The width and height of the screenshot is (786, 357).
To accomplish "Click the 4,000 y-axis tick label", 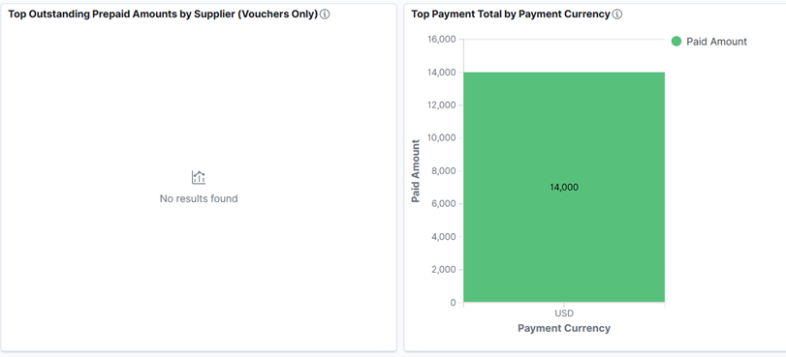I will [x=444, y=236].
